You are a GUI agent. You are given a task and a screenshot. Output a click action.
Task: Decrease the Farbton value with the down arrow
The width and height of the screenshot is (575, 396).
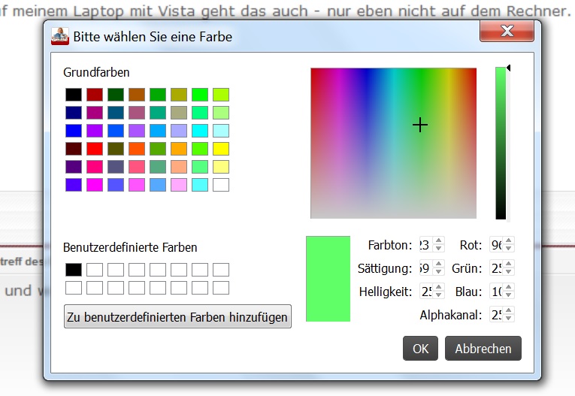point(439,248)
